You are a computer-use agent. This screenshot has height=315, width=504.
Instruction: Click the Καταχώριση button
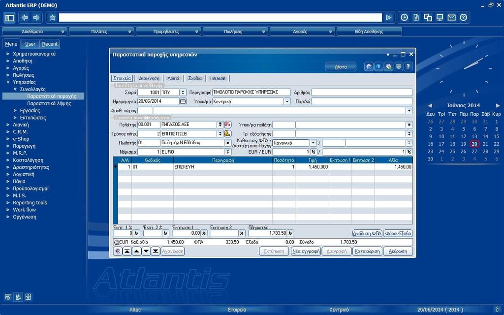[367, 252]
